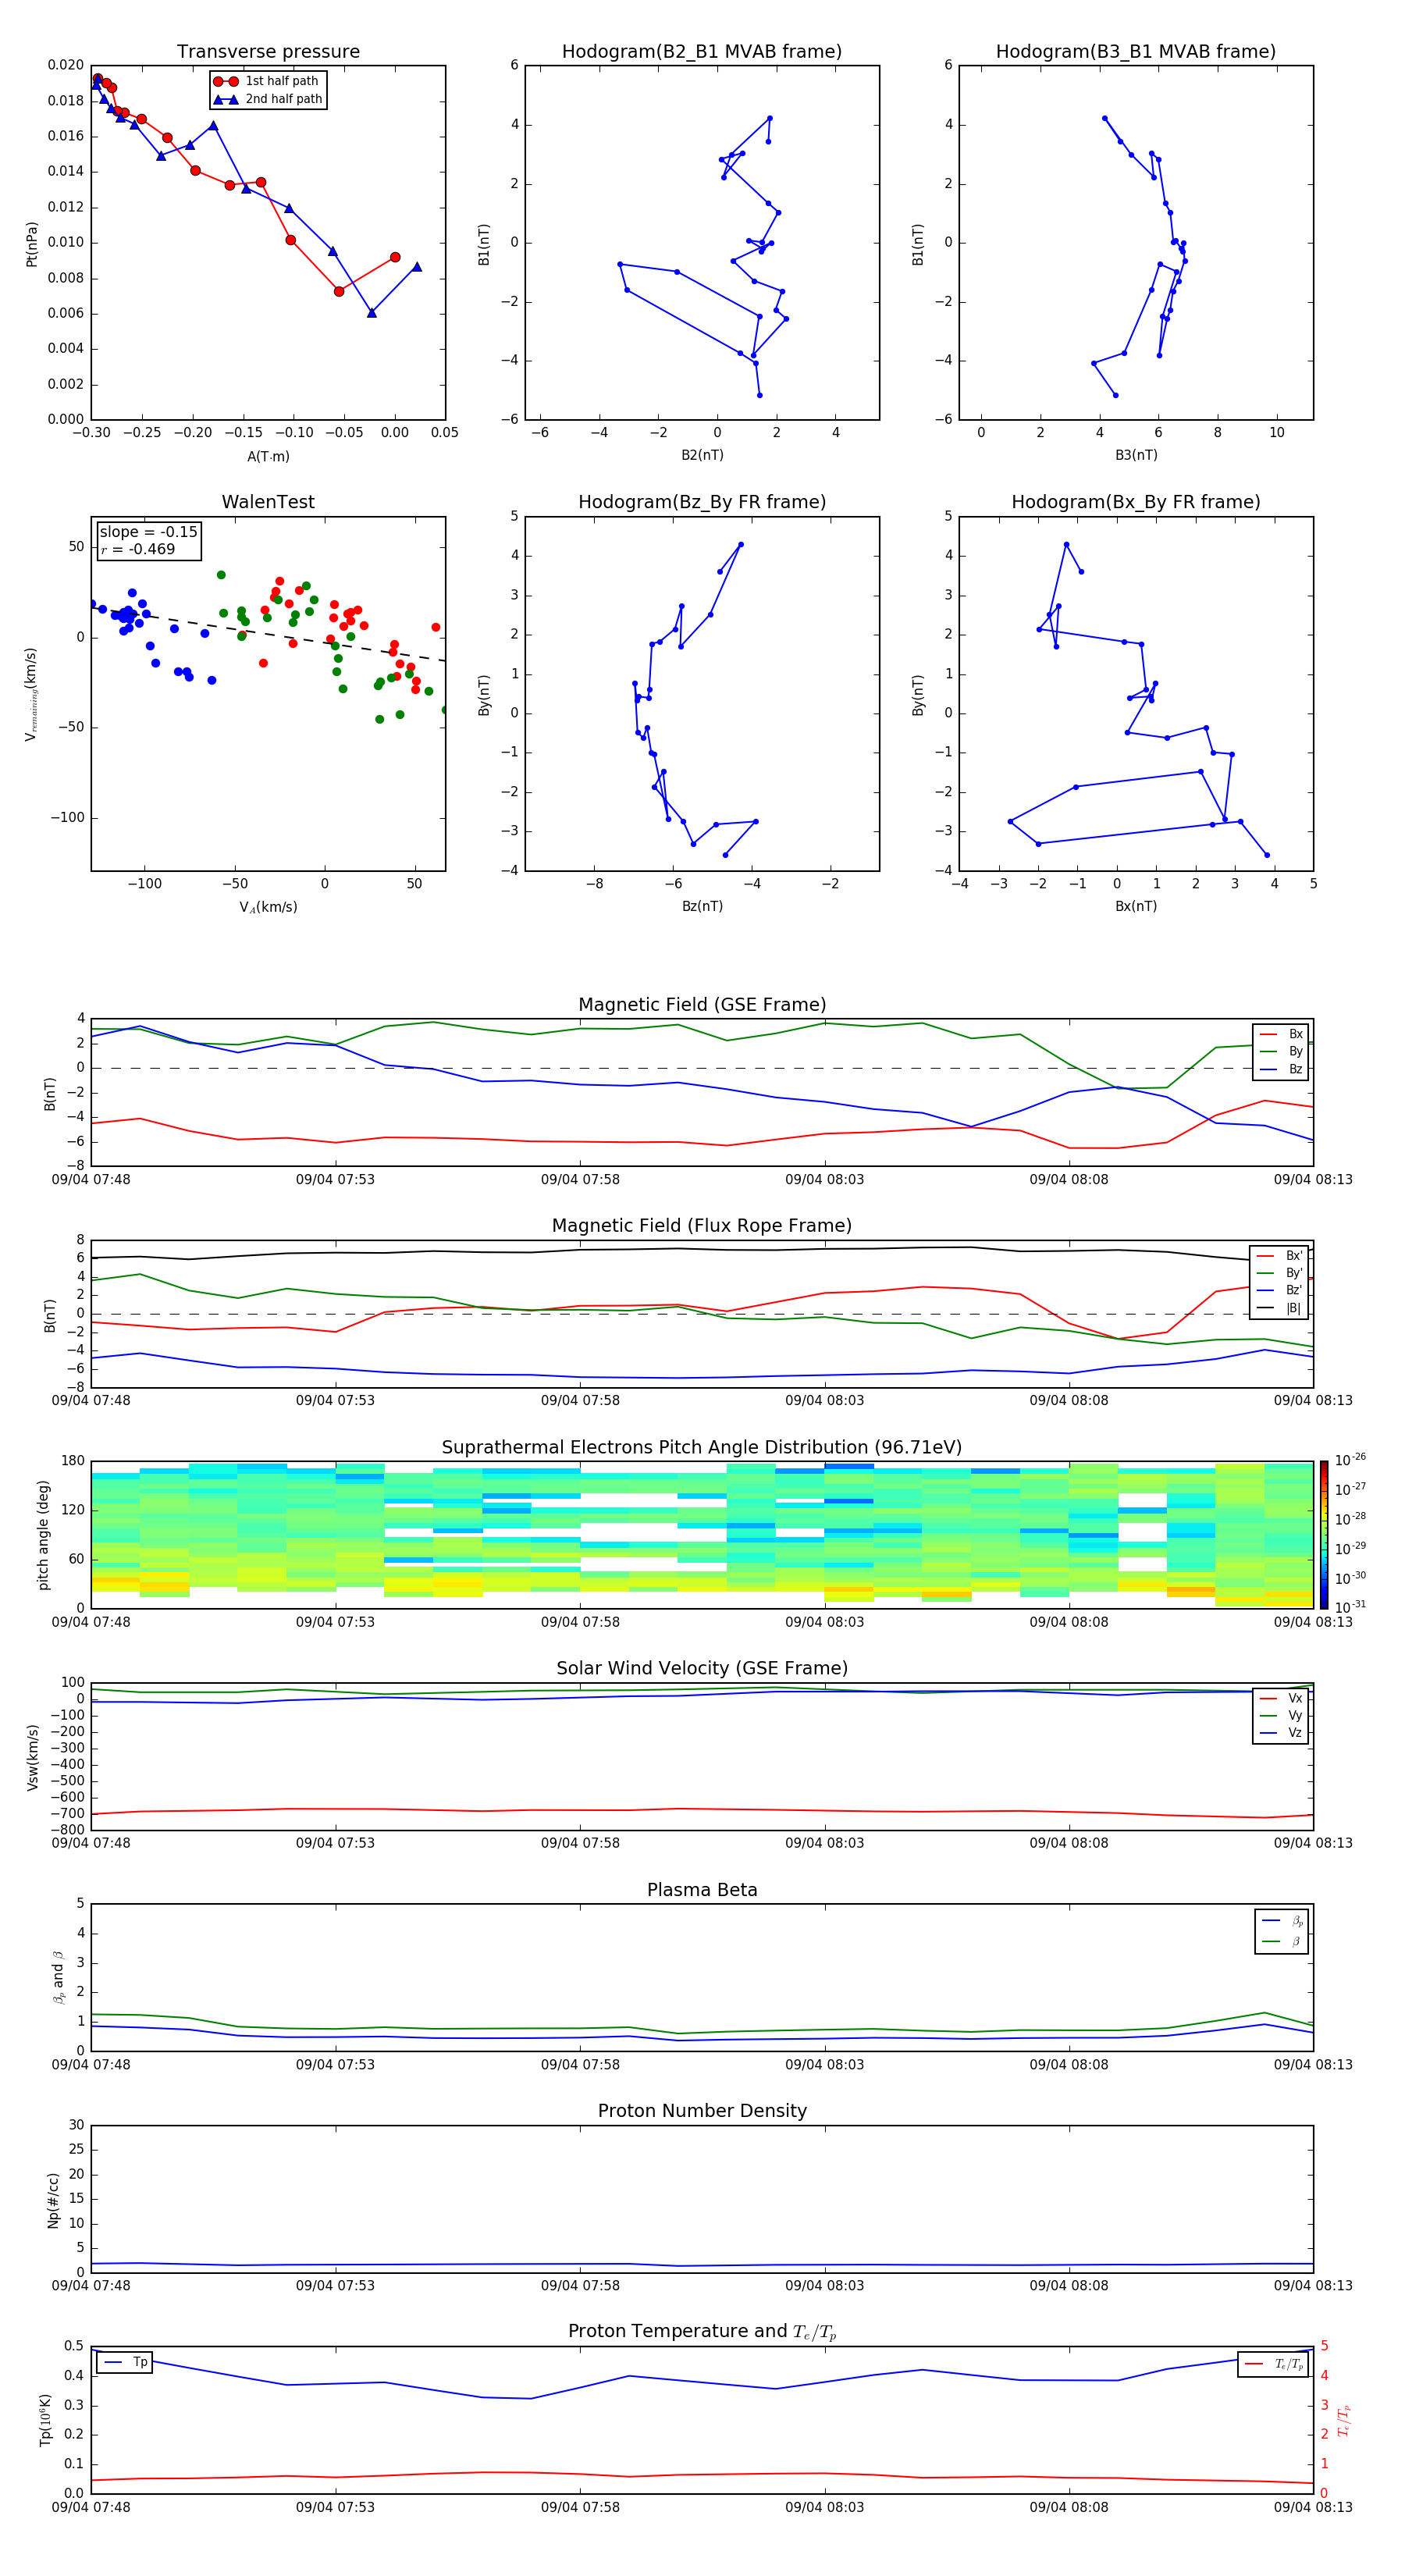The image size is (1405, 2576).
Task: Click the By' entry in Flux Rope legend
Action: [1280, 1273]
